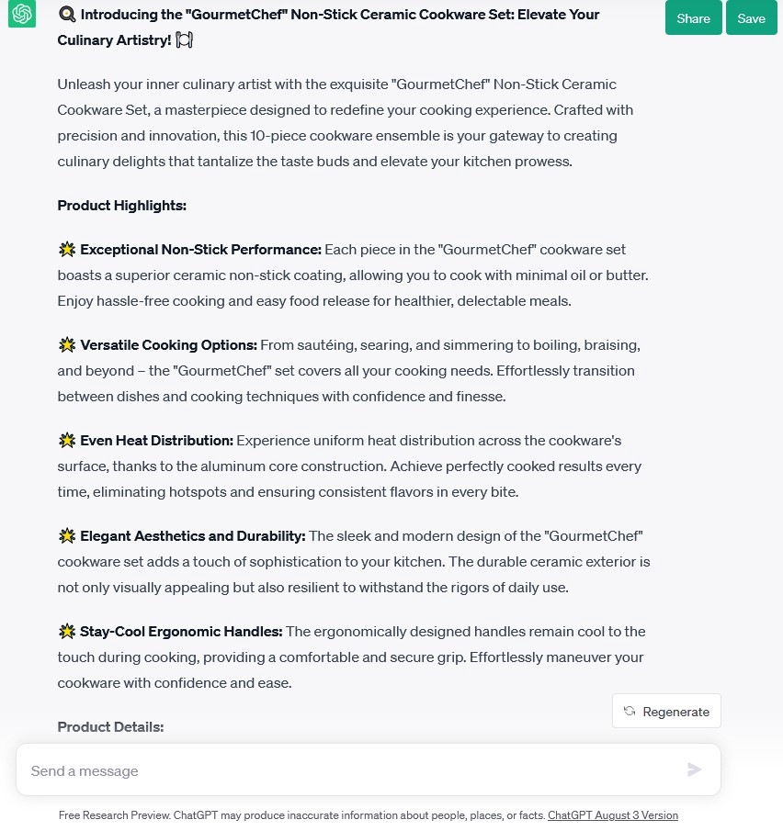Click the Exceptional Non-Stick Performance bold label
This screenshot has width=783, height=831.
point(200,250)
